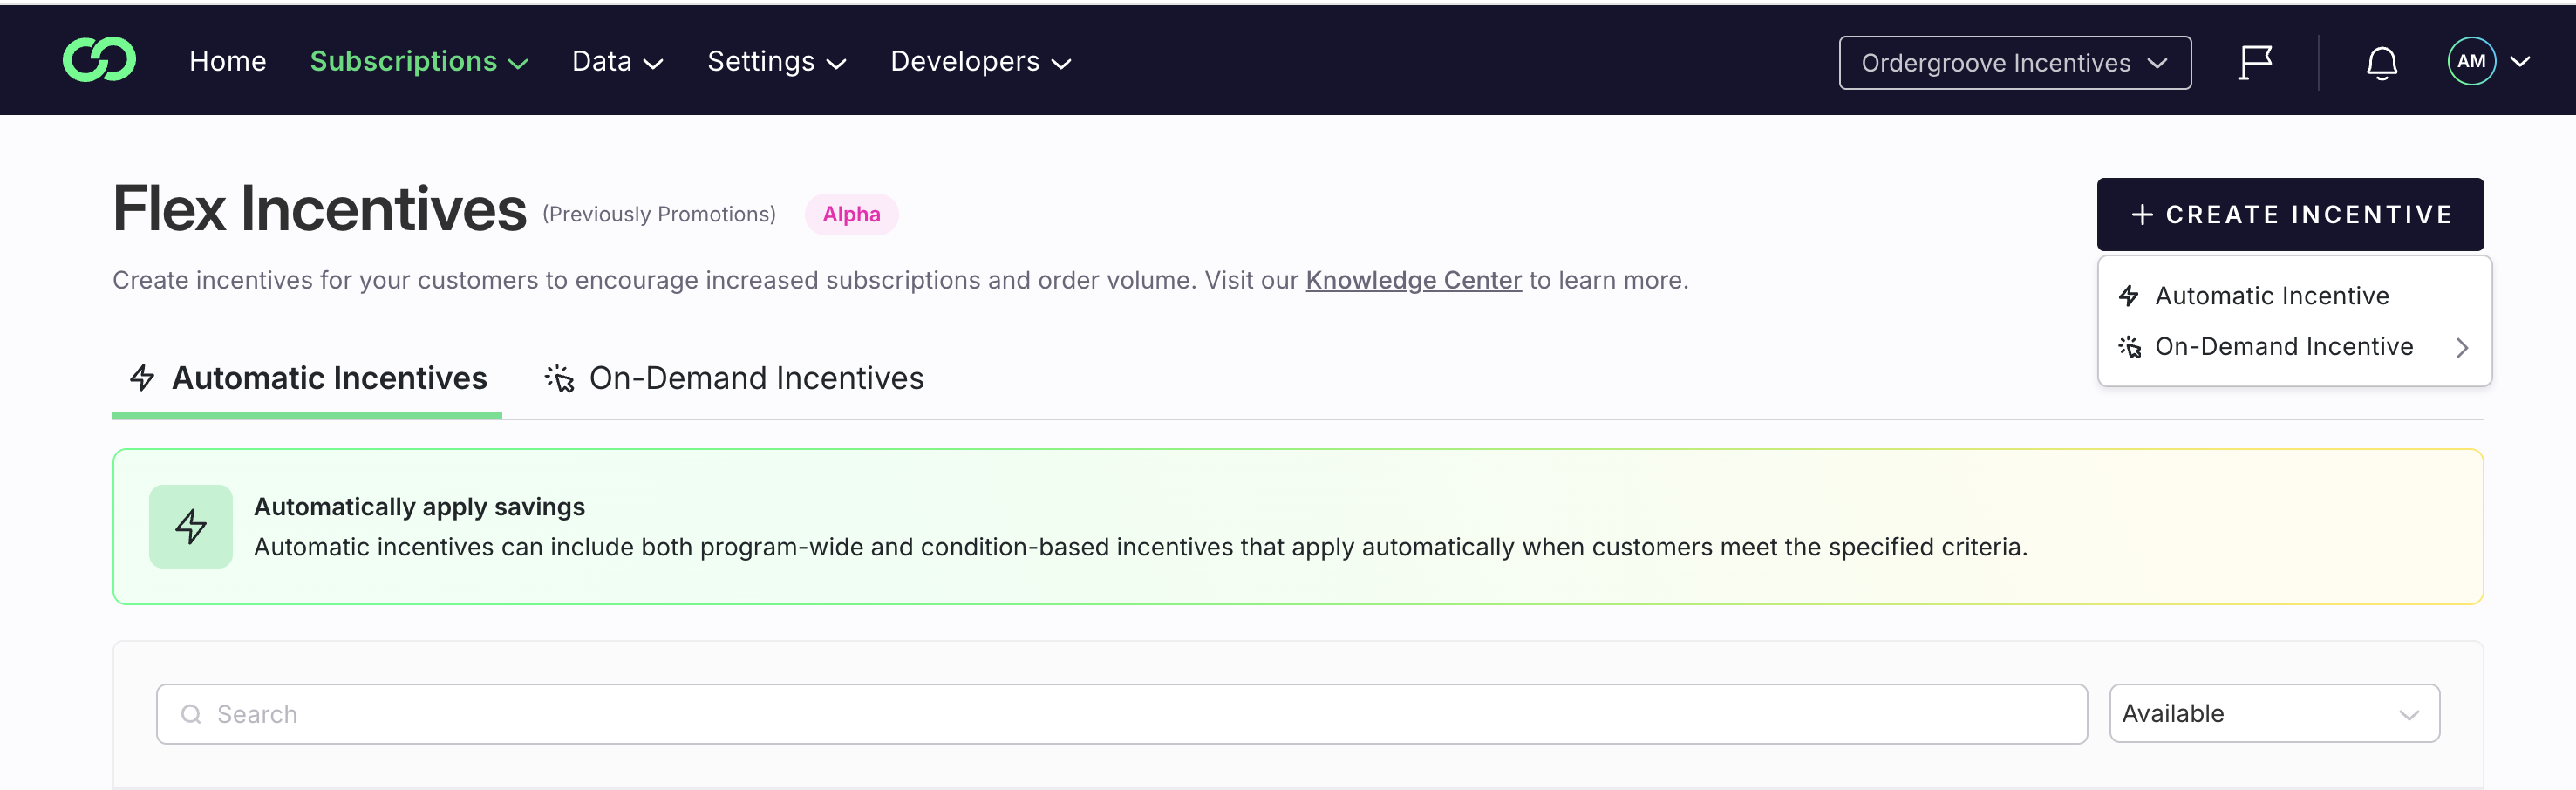The image size is (2576, 790).
Task: Switch to On-Demand Incentives tab
Action: coord(735,379)
